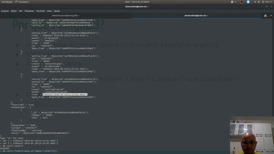Click the "user" : null line
274x154 pixels.
click(39, 118)
